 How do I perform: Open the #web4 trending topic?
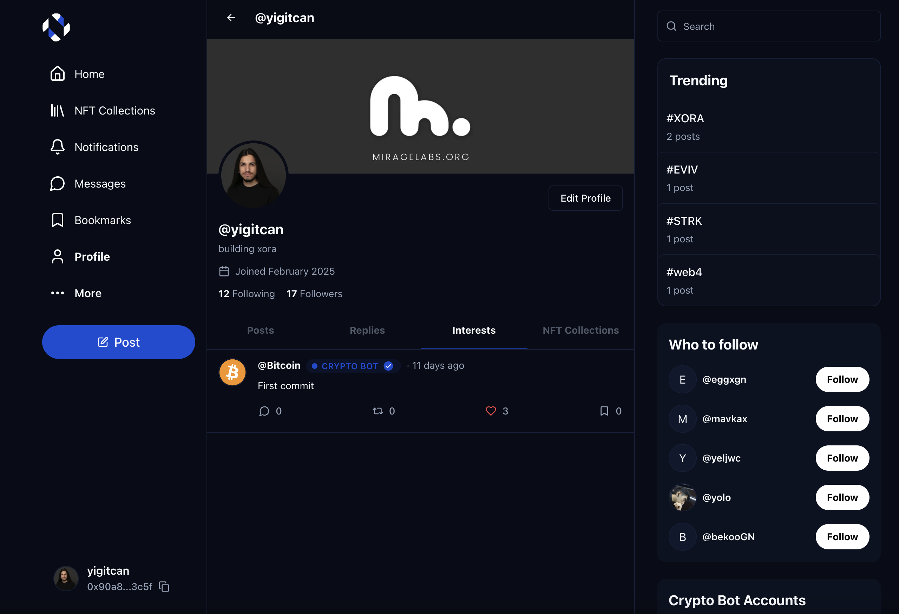[769, 281]
